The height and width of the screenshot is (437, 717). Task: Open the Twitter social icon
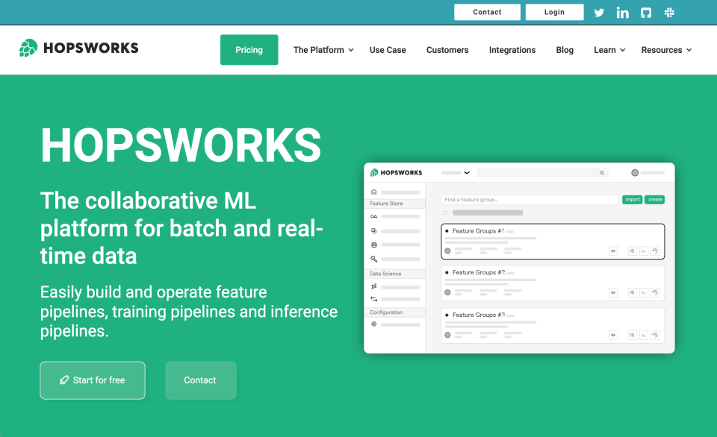pos(599,12)
